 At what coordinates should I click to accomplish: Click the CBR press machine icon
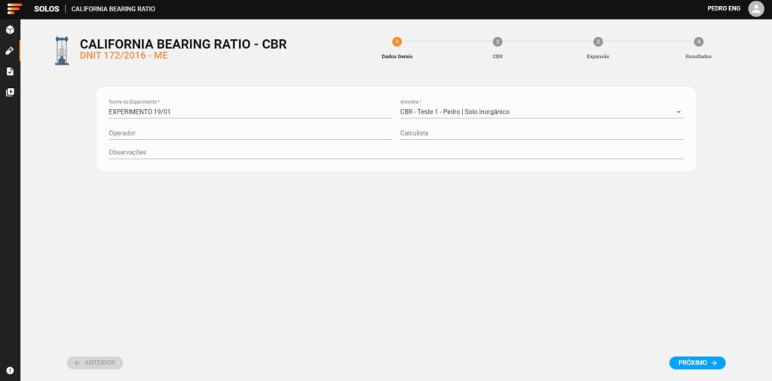click(62, 50)
